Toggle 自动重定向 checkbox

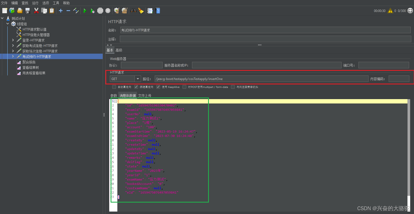pos(114,87)
